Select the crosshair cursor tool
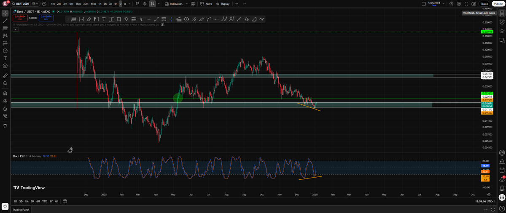Screen dimensions: 506x213 [5, 13]
